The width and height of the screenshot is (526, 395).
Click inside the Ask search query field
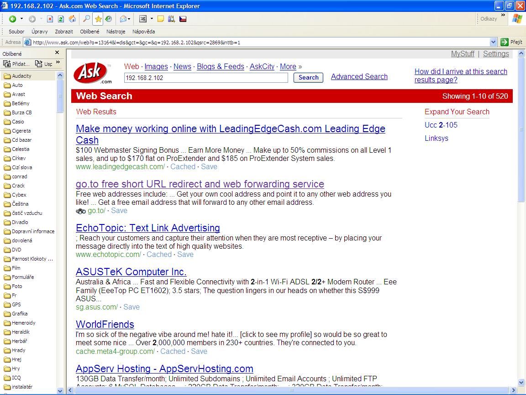coord(206,78)
